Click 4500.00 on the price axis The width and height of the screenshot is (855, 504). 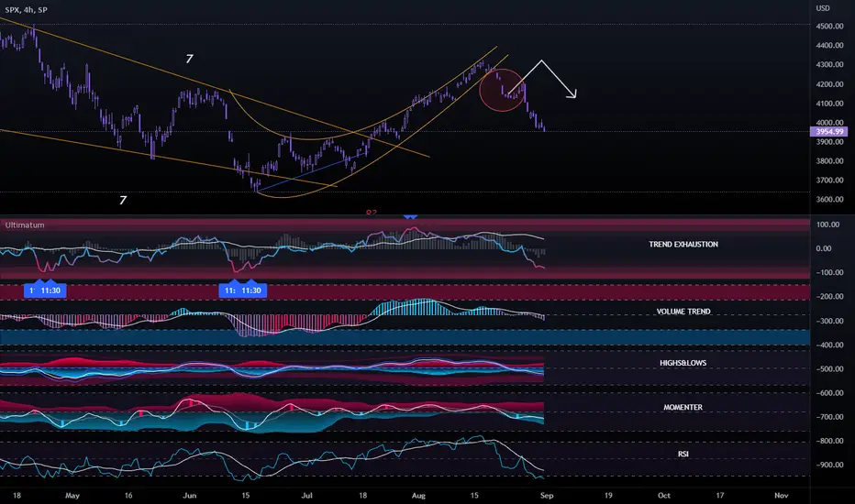[828, 27]
